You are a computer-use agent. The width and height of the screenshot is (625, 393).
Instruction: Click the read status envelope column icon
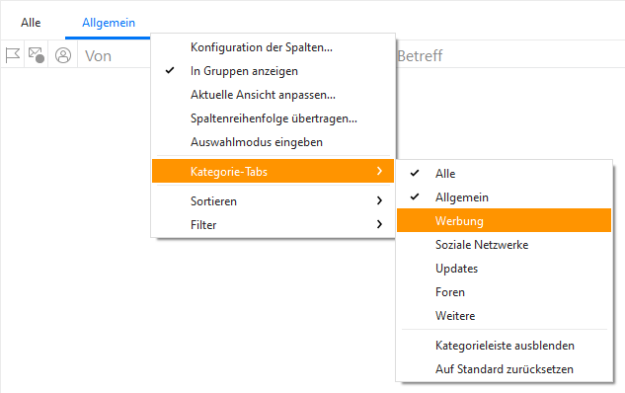coord(37,55)
